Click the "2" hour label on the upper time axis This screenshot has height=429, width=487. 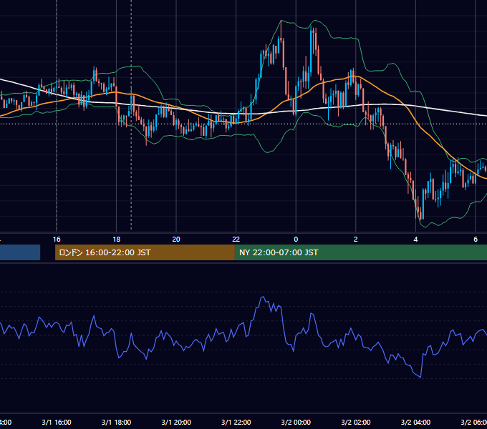(x=356, y=240)
